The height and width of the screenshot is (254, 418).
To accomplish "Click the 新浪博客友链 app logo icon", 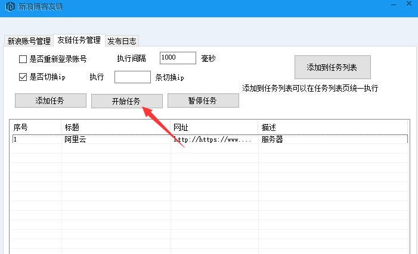I will click(x=10, y=7).
